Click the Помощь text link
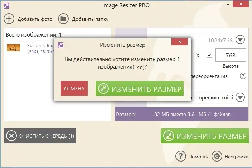 tap(198, 157)
